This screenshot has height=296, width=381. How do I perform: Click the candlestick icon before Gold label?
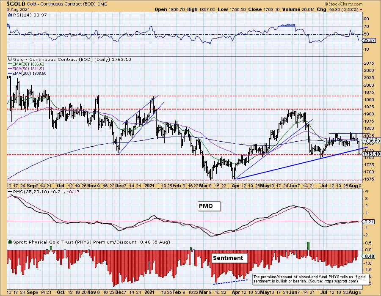point(10,59)
